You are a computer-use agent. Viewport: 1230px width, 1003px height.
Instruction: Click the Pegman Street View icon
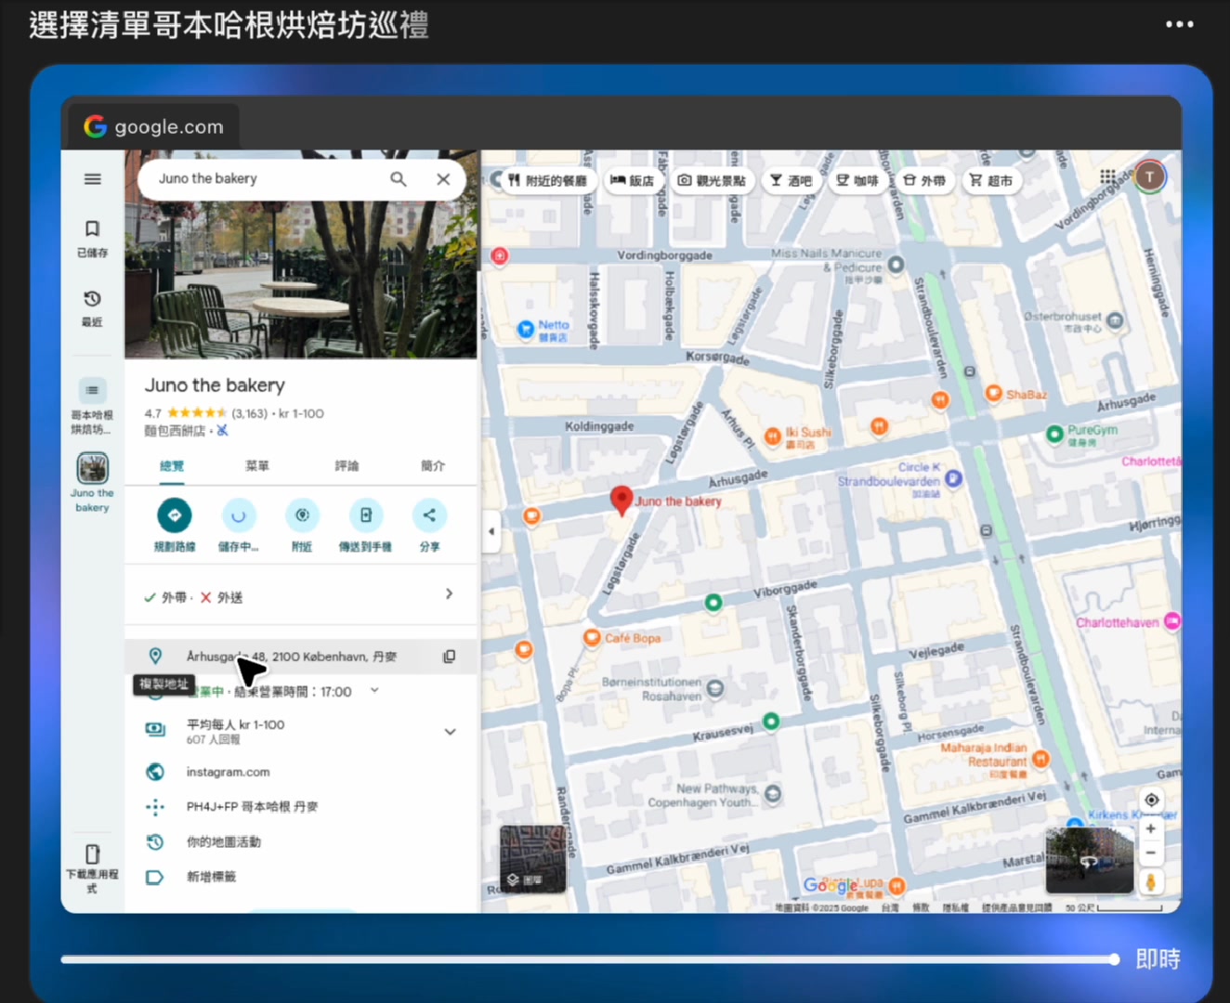click(1151, 882)
